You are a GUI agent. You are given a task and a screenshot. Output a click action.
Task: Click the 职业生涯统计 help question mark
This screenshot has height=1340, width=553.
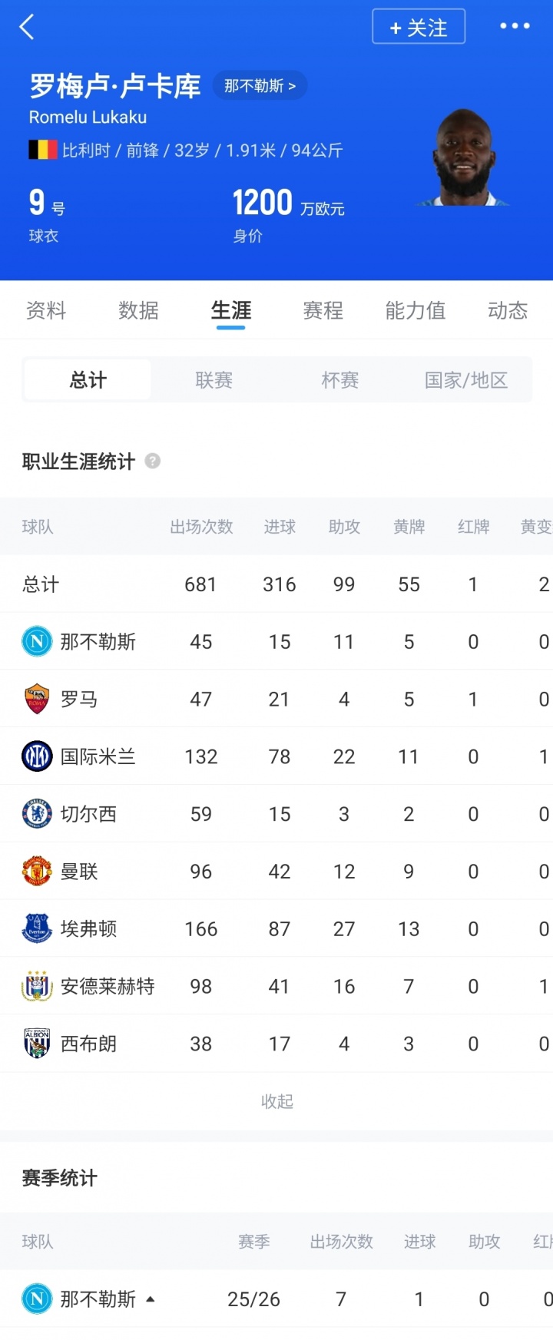153,461
